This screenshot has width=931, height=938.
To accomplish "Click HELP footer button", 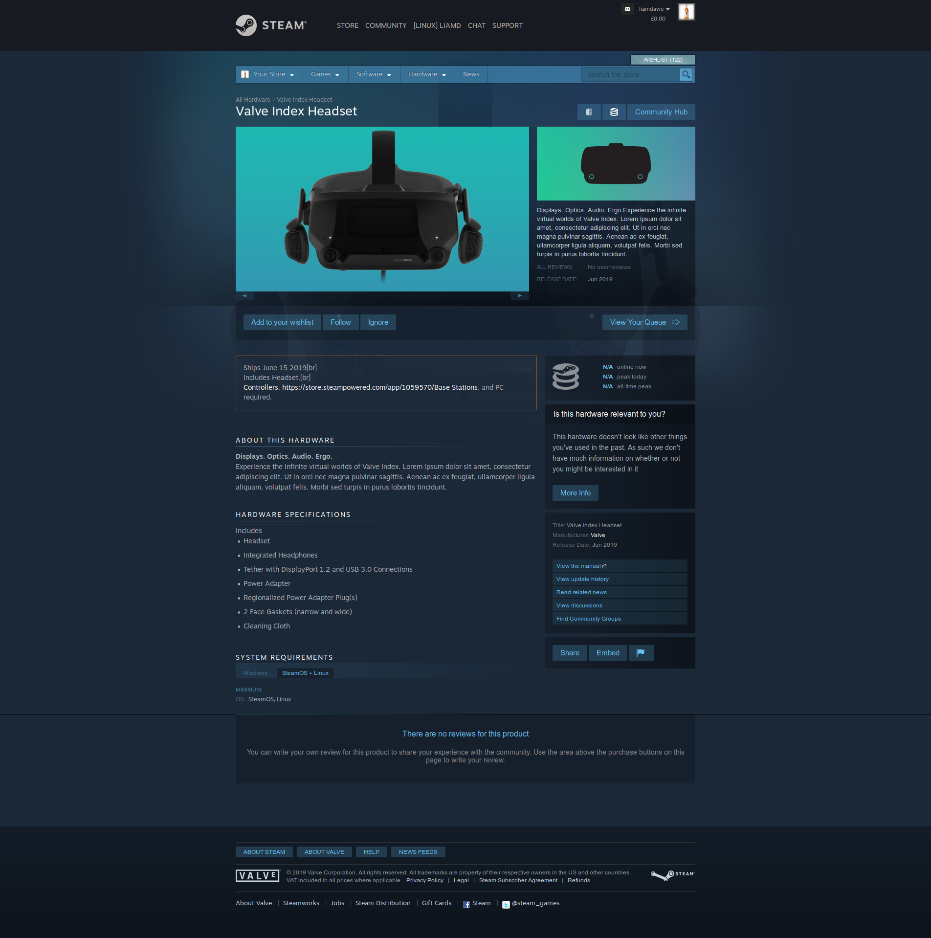I will pyautogui.click(x=372, y=852).
